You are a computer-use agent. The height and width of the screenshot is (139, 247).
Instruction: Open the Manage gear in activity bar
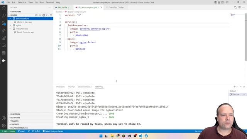[3, 125]
